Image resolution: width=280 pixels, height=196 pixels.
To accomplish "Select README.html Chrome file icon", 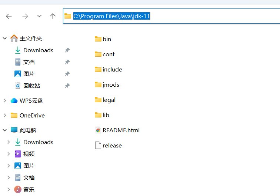I will coord(98,130).
